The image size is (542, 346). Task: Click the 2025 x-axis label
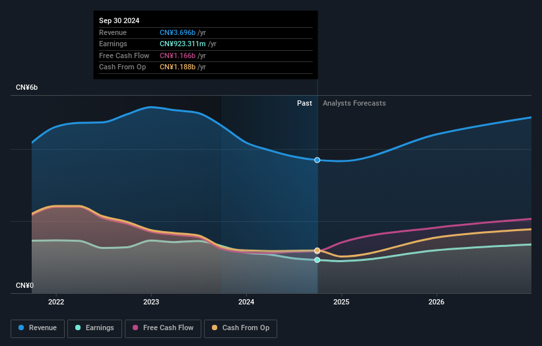coord(341,302)
